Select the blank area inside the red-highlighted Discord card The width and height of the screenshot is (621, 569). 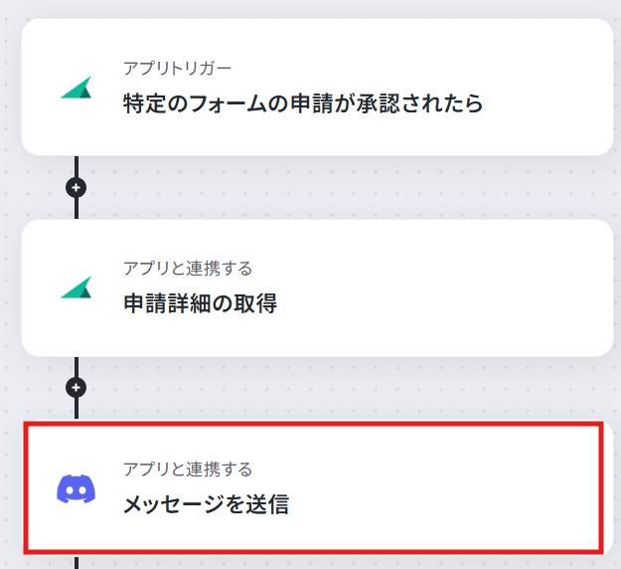[x=443, y=488]
